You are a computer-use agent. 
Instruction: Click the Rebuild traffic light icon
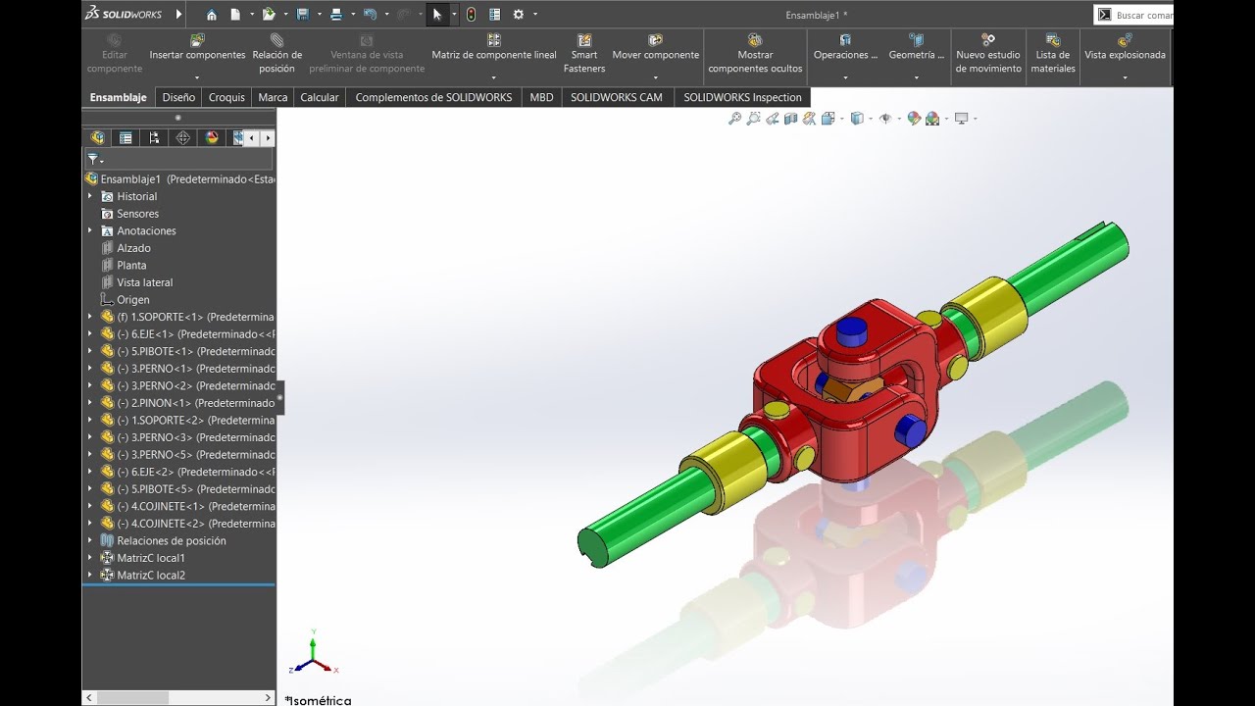pos(471,15)
